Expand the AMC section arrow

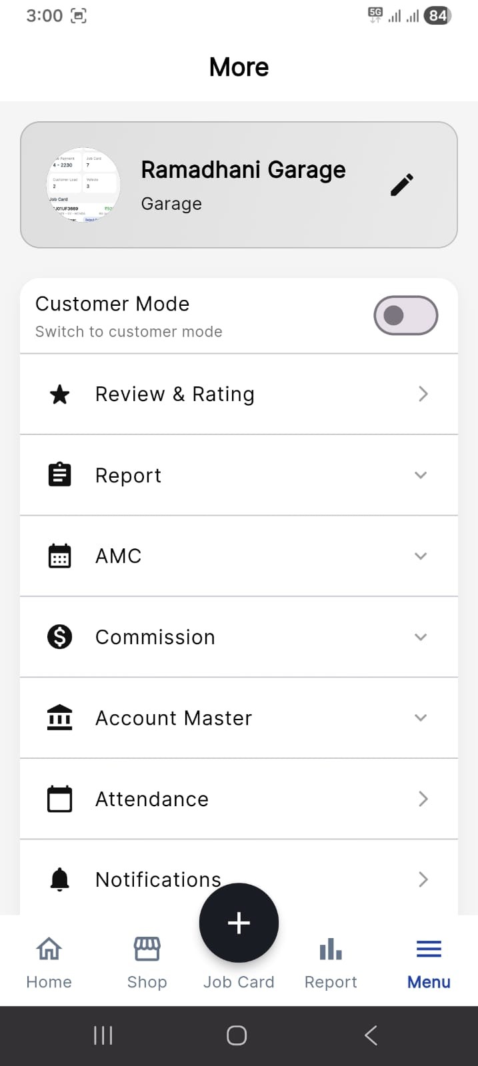[x=421, y=556]
